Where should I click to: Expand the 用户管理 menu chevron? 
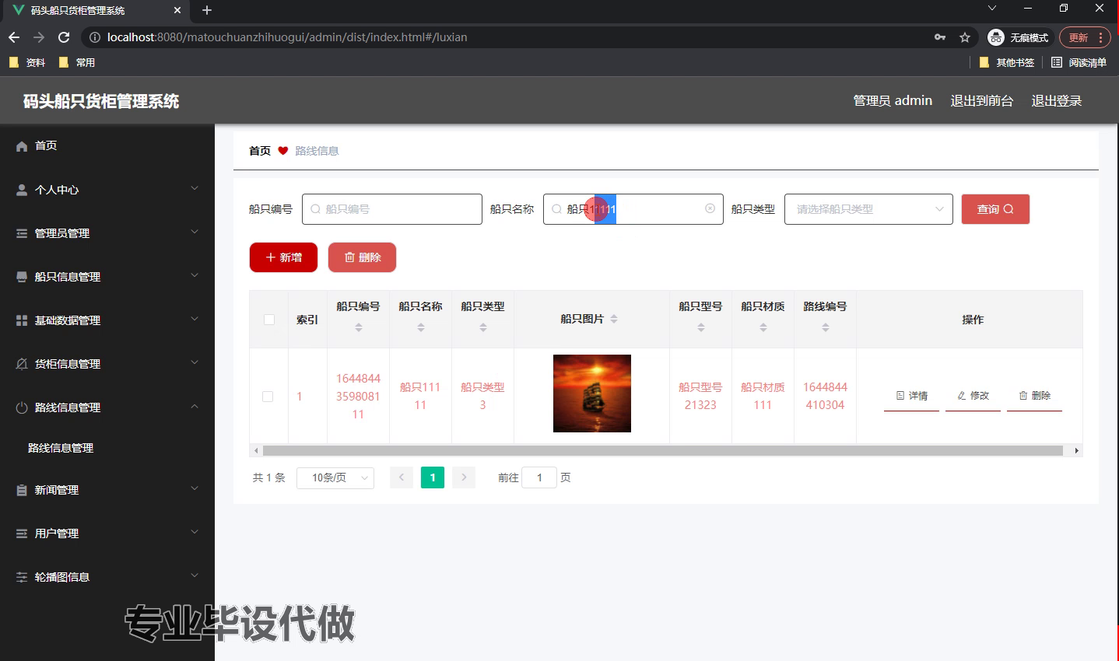(x=195, y=532)
